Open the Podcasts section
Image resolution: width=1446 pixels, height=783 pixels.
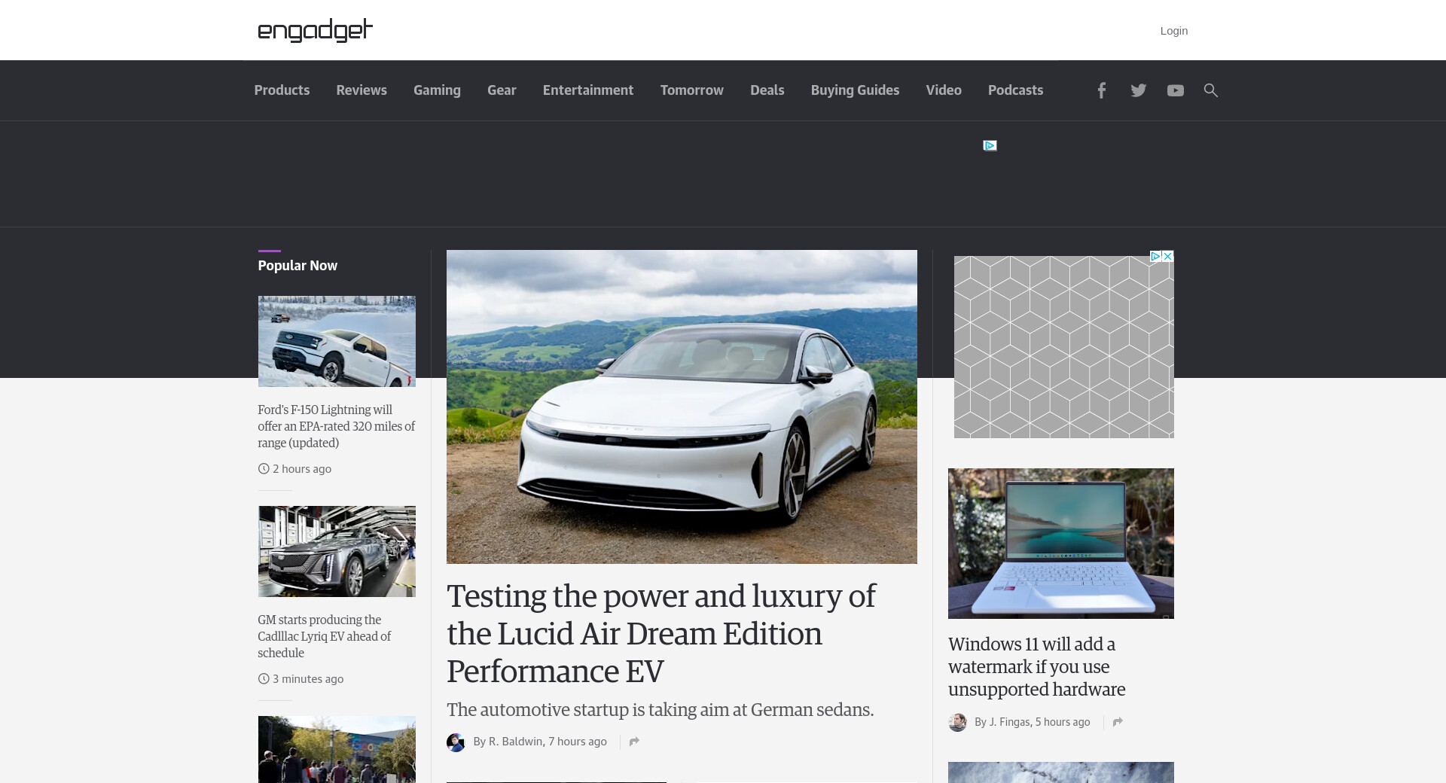pos(1015,90)
